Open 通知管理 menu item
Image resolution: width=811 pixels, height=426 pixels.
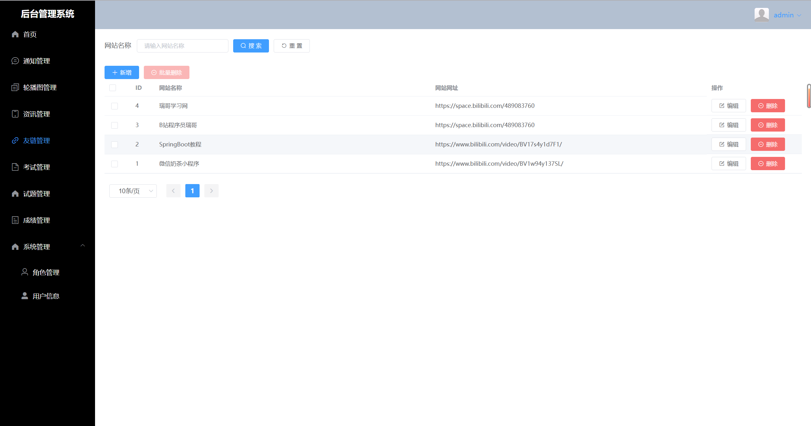tap(48, 61)
